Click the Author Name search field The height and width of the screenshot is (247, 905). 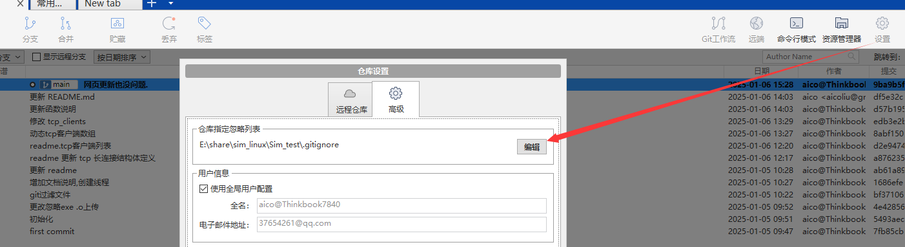811,57
